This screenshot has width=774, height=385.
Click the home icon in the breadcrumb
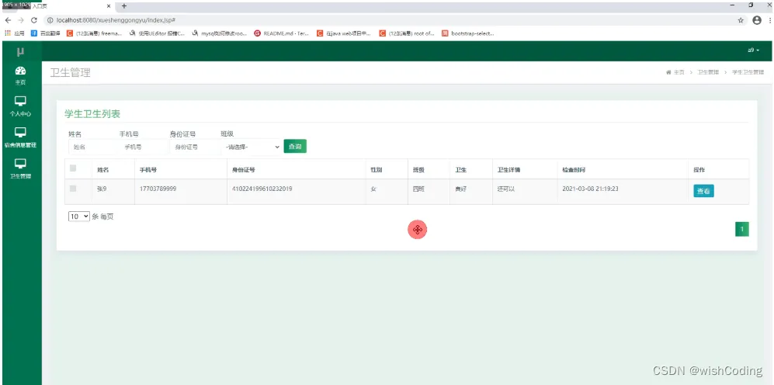click(668, 72)
